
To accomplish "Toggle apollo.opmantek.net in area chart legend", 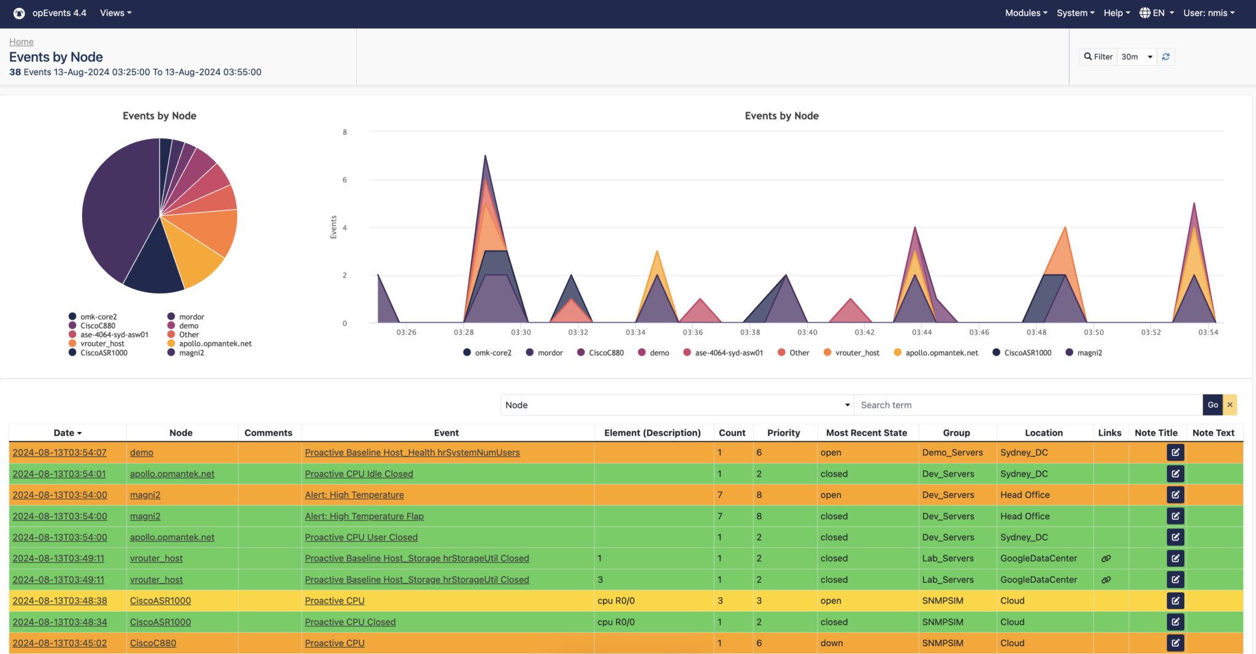I will pyautogui.click(x=936, y=352).
